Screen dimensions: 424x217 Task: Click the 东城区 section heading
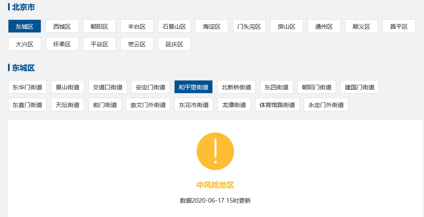[23, 68]
